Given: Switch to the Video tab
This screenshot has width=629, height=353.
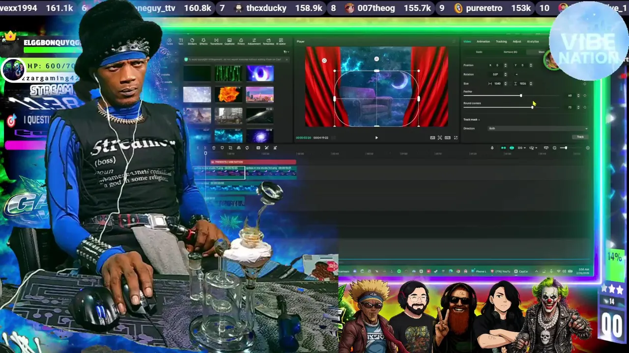Looking at the screenshot, I should coord(467,42).
